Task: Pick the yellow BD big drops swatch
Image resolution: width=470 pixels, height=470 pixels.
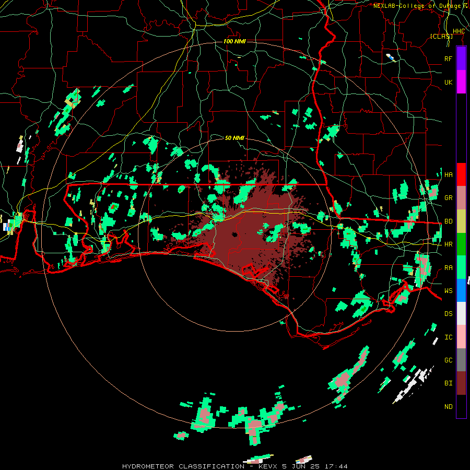Action: (461, 221)
